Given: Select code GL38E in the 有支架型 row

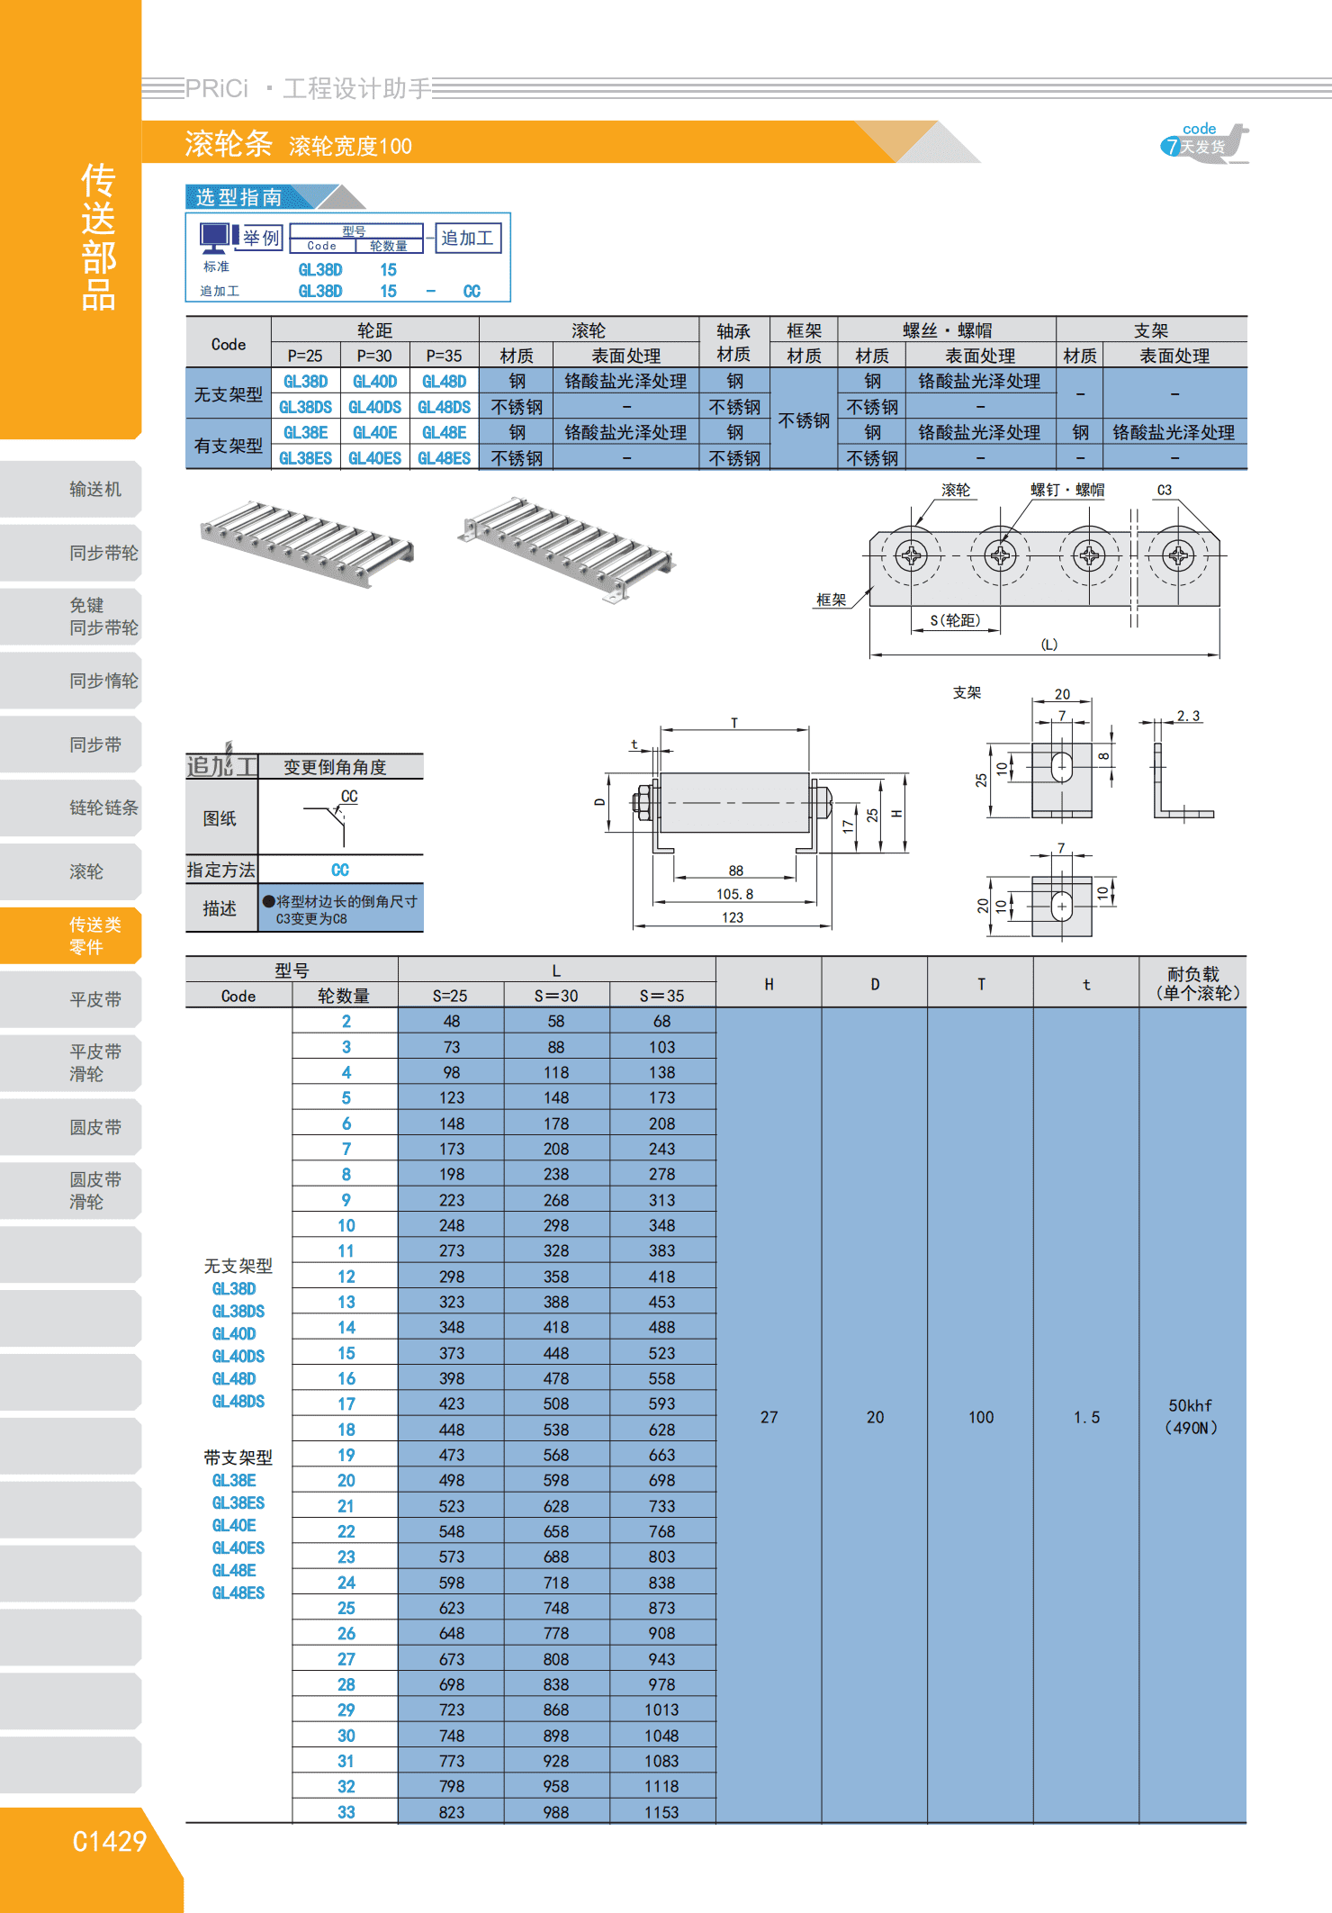Looking at the screenshot, I should pyautogui.click(x=306, y=433).
